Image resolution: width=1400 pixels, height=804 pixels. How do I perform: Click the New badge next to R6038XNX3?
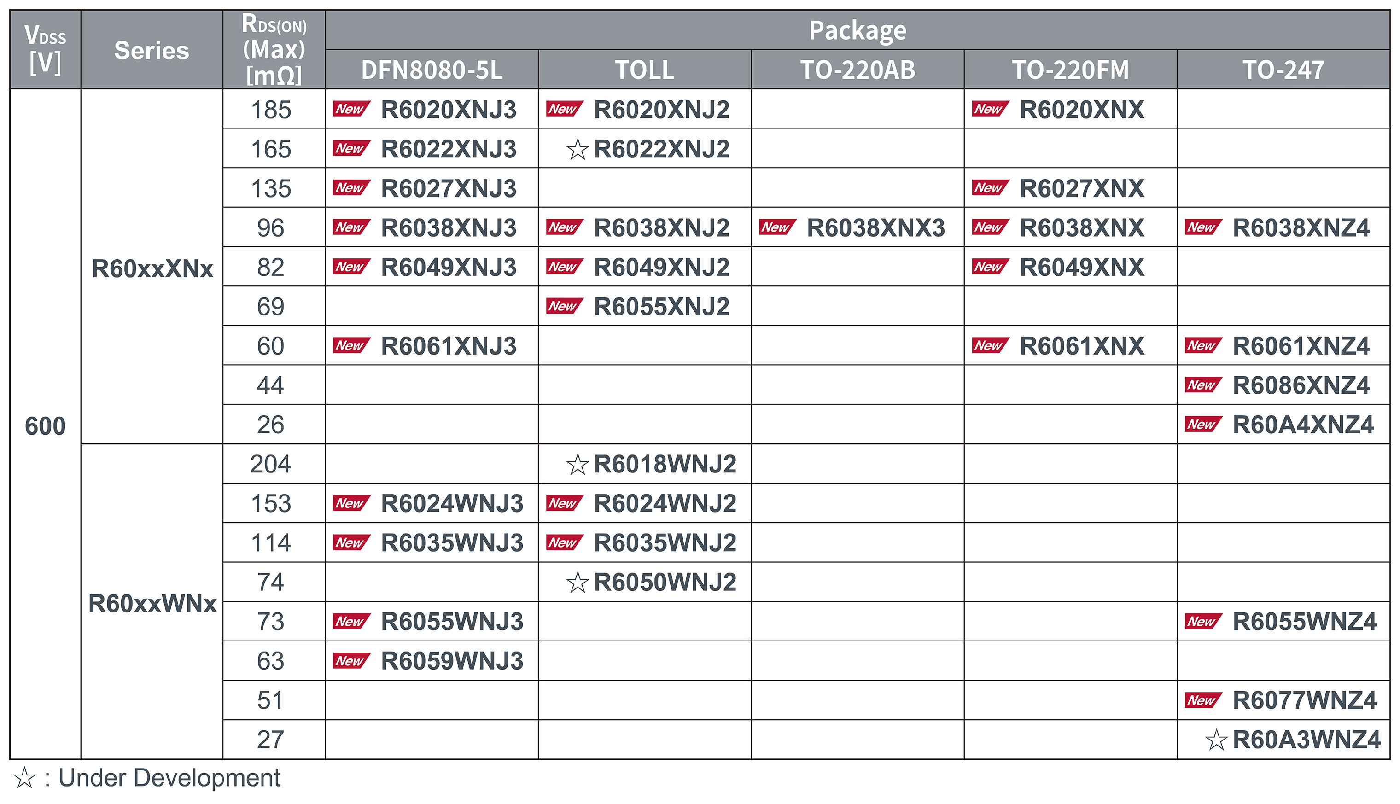(777, 227)
